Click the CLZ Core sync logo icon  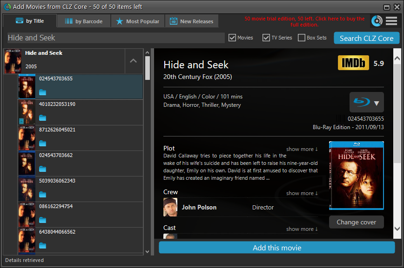coord(377,21)
